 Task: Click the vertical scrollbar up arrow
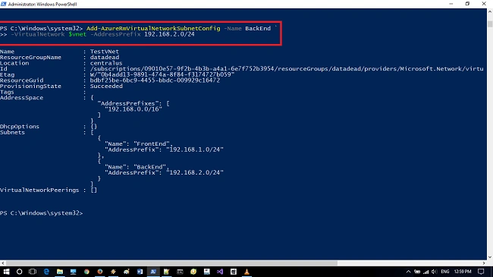490,11
